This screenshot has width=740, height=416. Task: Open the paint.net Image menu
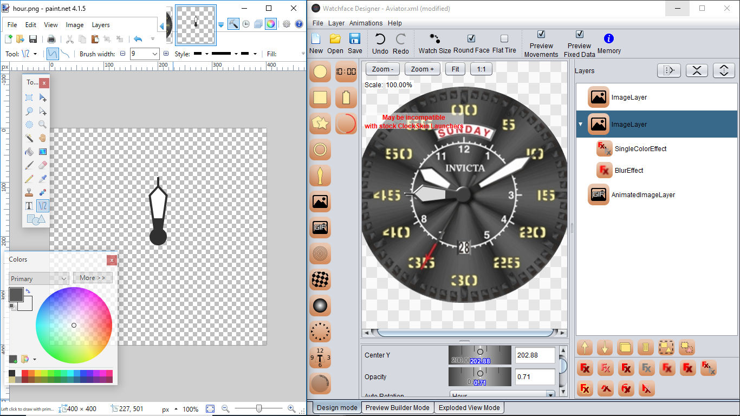tap(75, 25)
